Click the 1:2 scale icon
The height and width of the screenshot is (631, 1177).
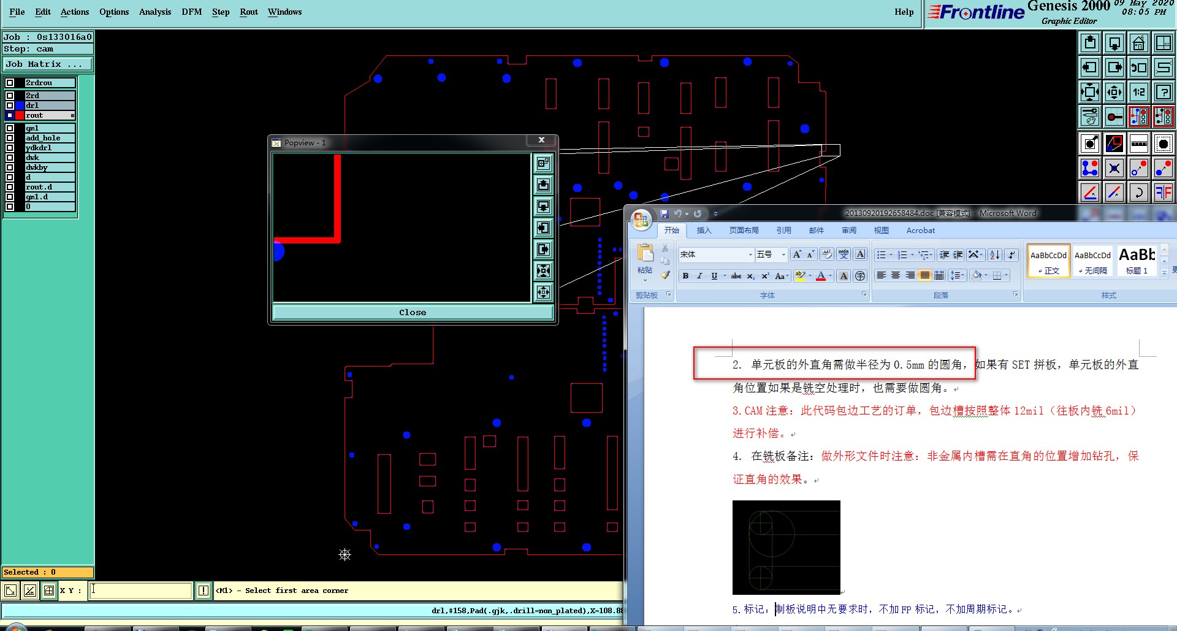[1139, 92]
